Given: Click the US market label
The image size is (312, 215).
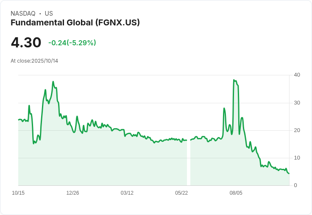Looking at the screenshot, I should (49, 14).
